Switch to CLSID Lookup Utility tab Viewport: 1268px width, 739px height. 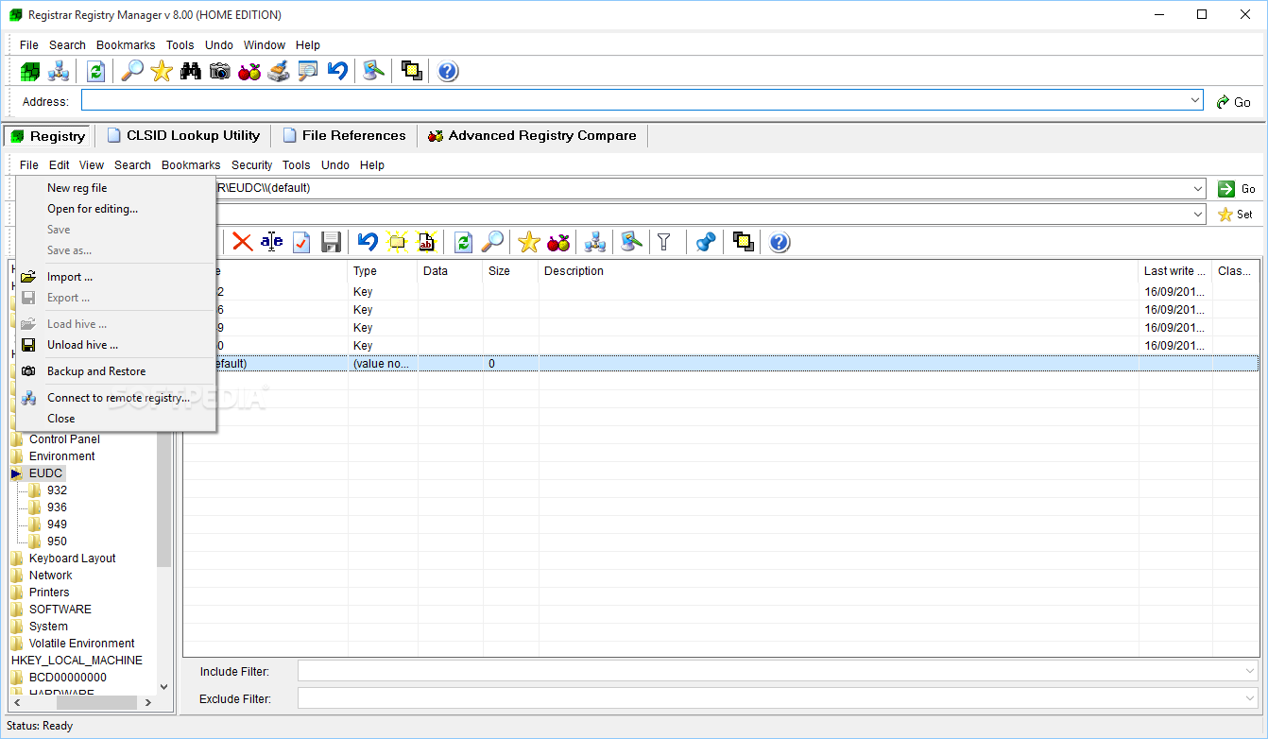pos(183,136)
